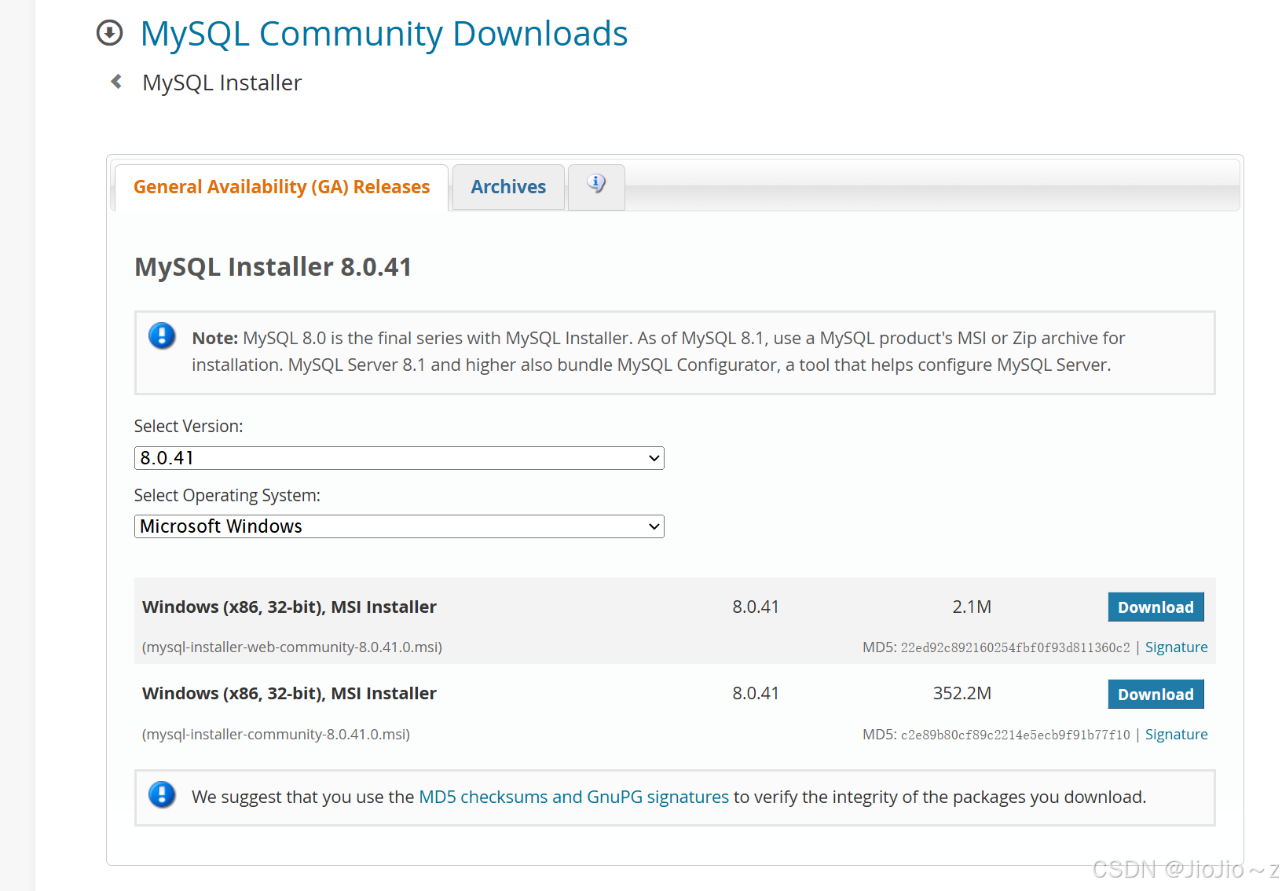This screenshot has height=891, width=1282.
Task: Open the information icon tab
Action: 596,186
